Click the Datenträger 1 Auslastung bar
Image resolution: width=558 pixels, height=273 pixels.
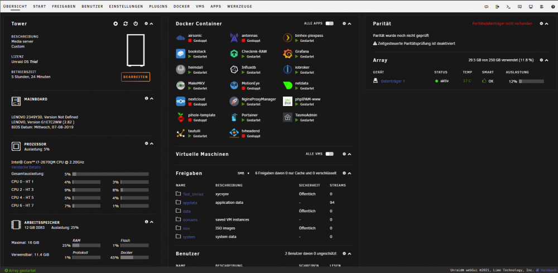pos(531,81)
